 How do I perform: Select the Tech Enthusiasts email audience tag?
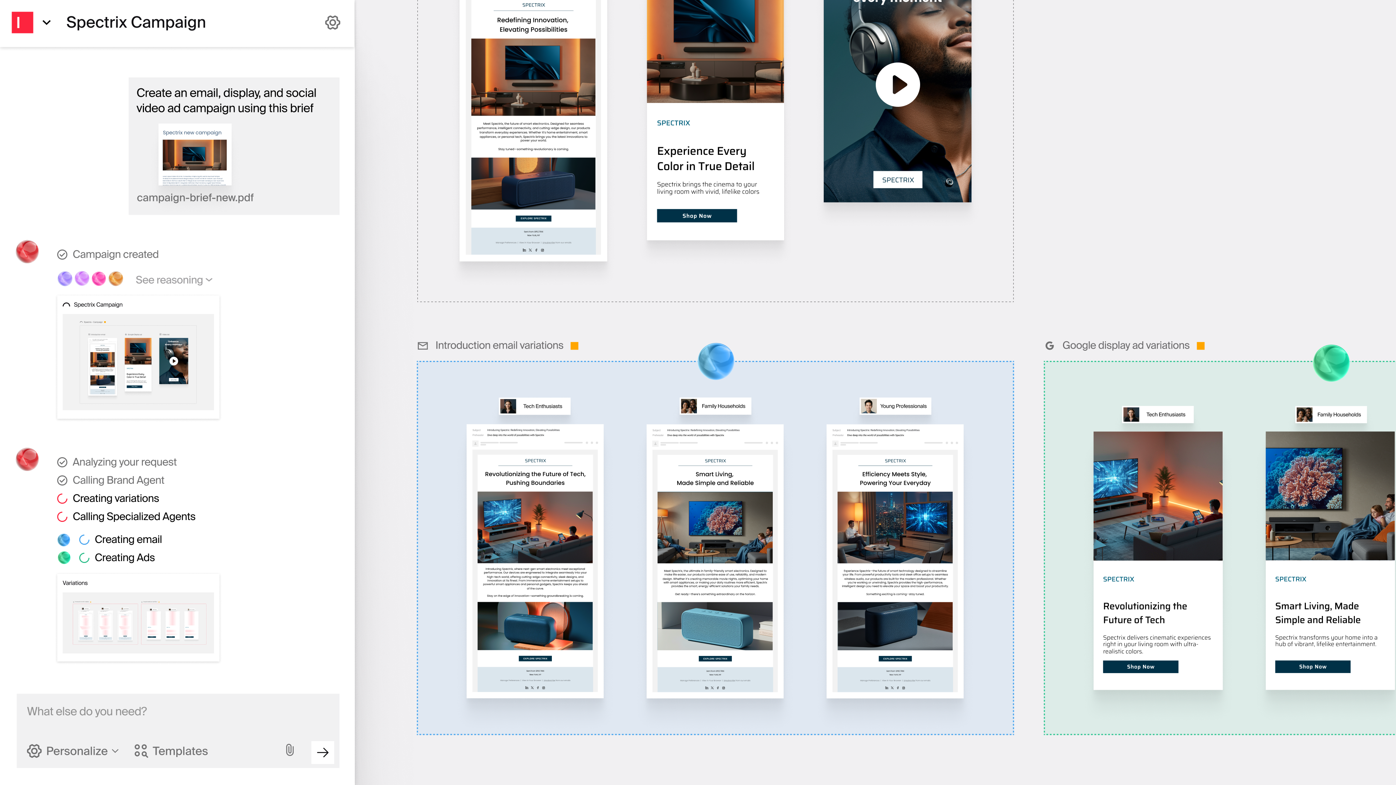pyautogui.click(x=534, y=406)
